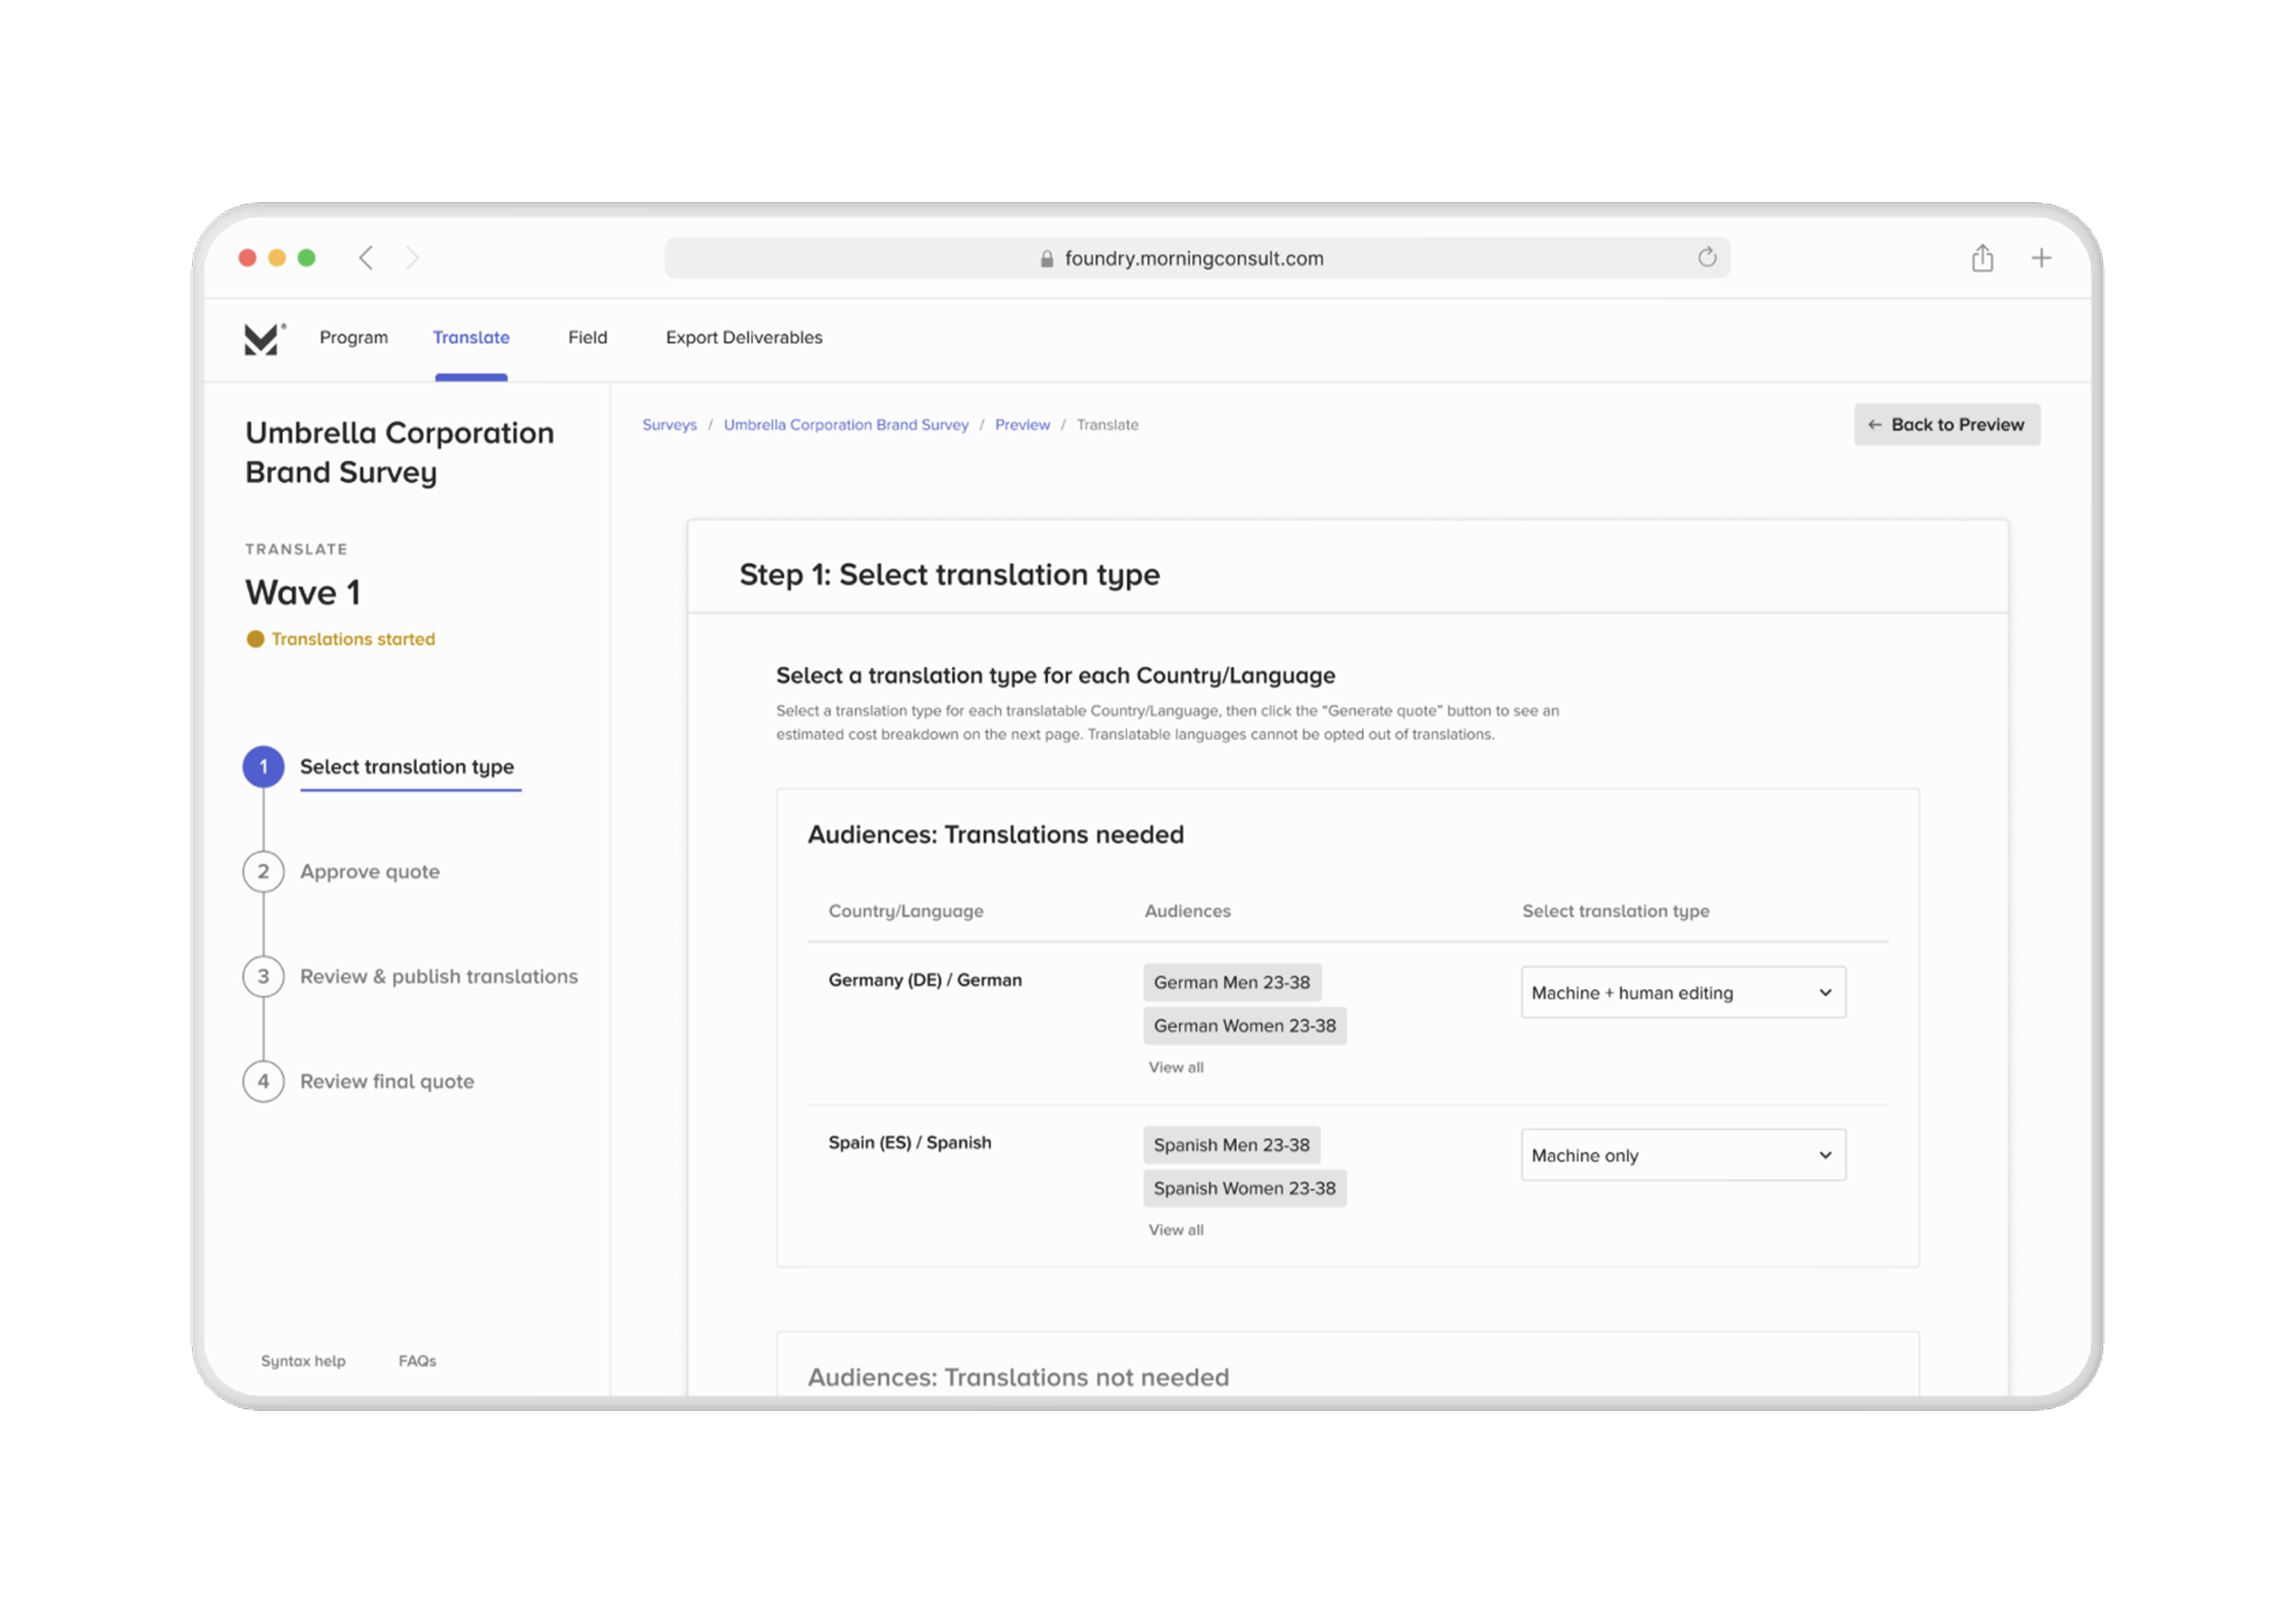Image resolution: width=2296 pixels, height=1612 pixels.
Task: Click the German Women 23-38 audience tag
Action: tap(1245, 1025)
